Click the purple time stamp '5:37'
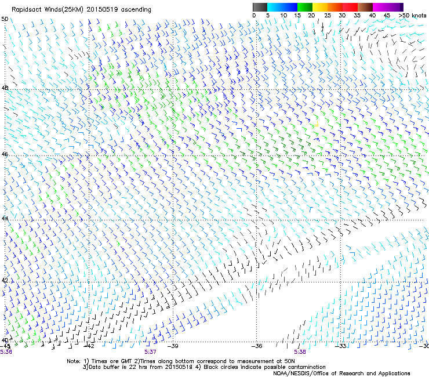The image size is (429, 377). coord(151,352)
